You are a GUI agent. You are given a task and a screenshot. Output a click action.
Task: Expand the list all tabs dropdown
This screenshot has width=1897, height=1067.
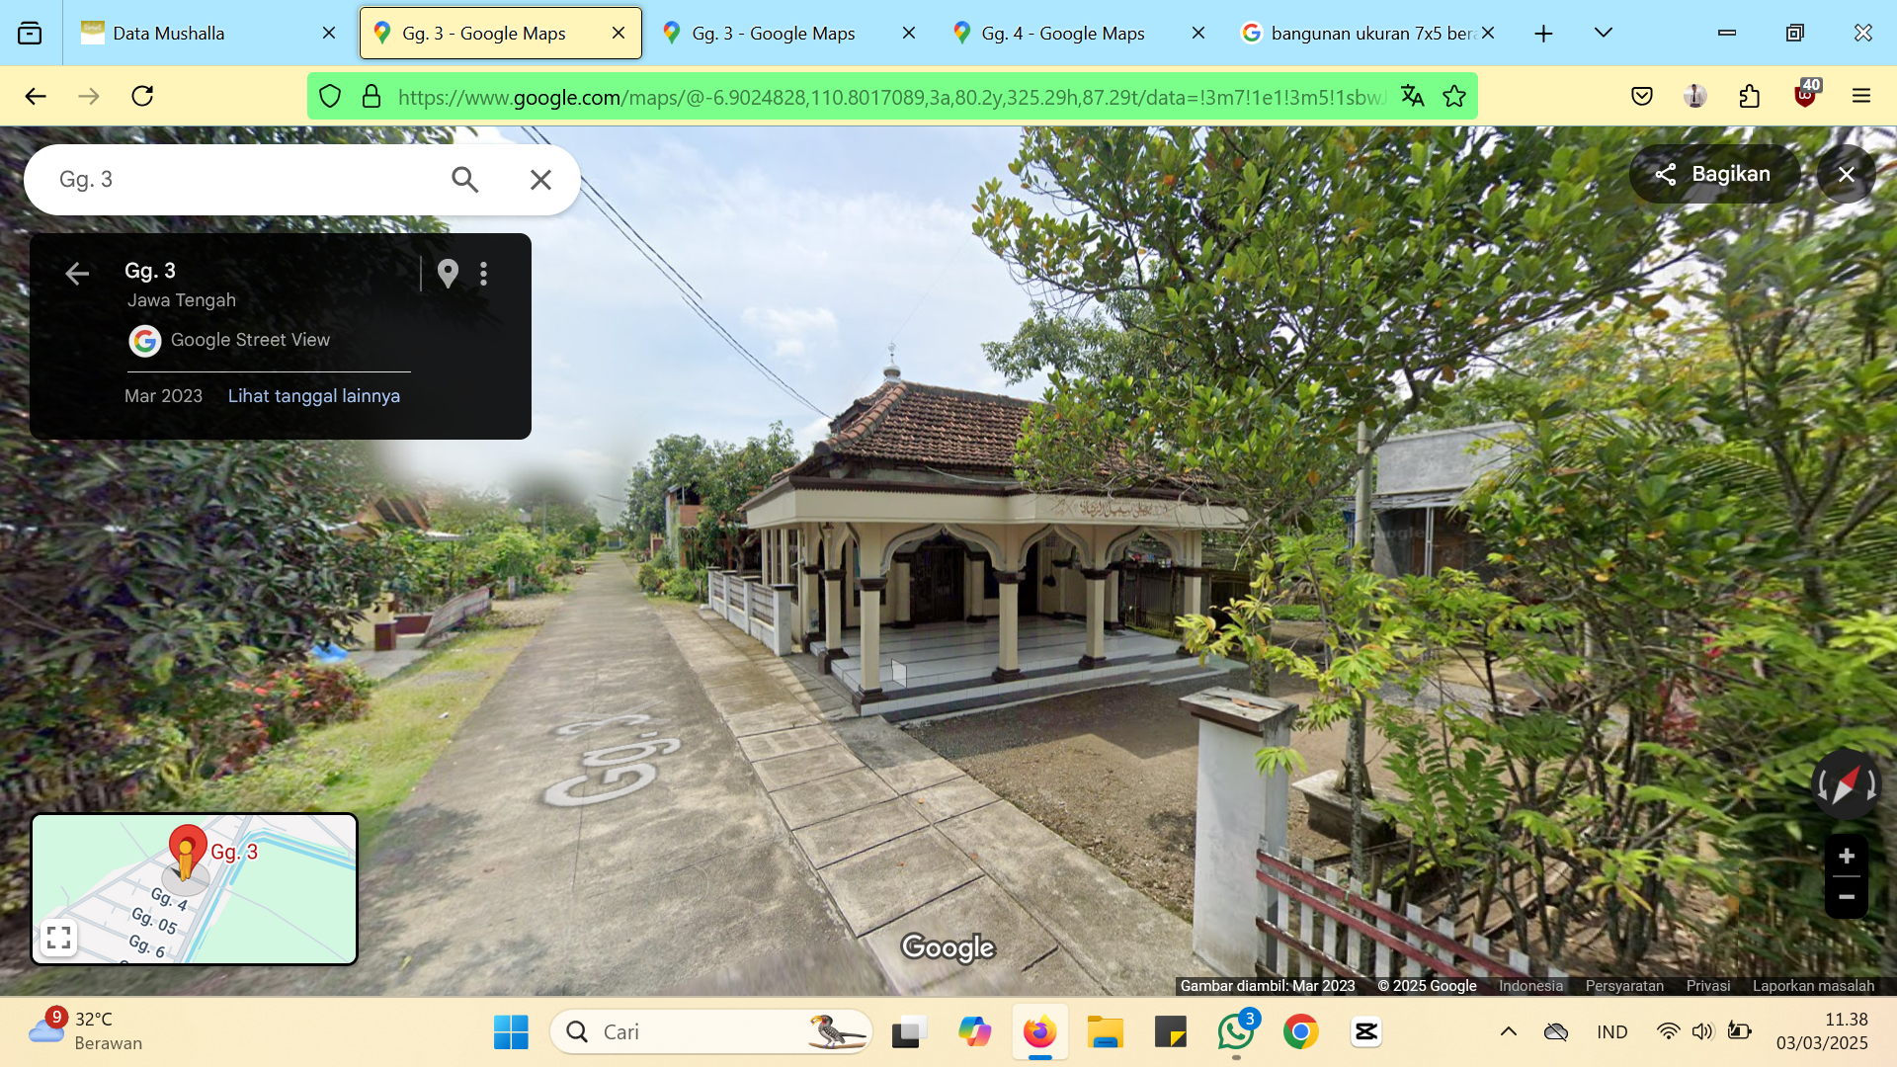click(x=1604, y=33)
